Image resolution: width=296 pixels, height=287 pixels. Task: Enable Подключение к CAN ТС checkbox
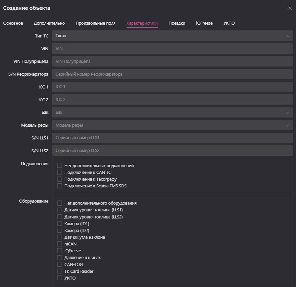pos(60,173)
